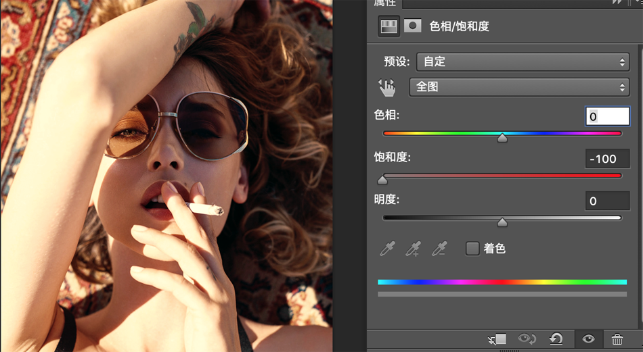Pick the plain eyedropper tool

(x=387, y=249)
